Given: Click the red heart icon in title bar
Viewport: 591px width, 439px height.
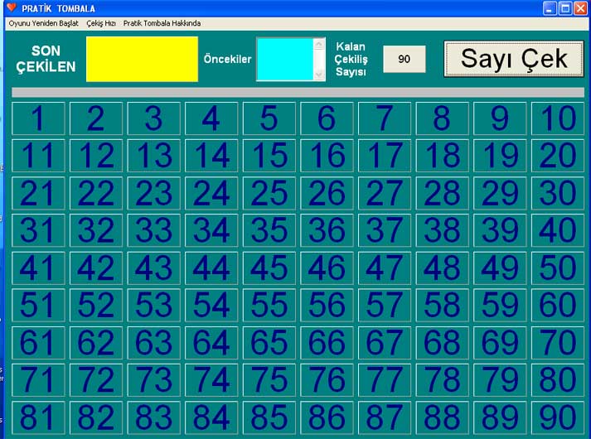Looking at the screenshot, I should [x=12, y=7].
